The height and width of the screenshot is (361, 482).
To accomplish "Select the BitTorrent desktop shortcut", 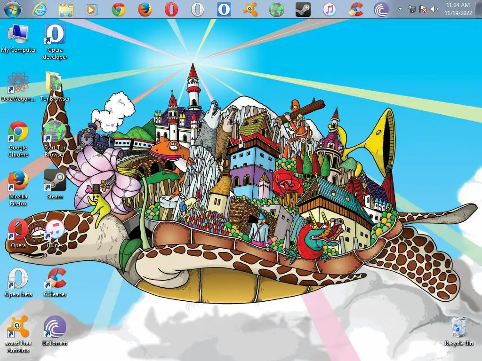I will pos(55,331).
